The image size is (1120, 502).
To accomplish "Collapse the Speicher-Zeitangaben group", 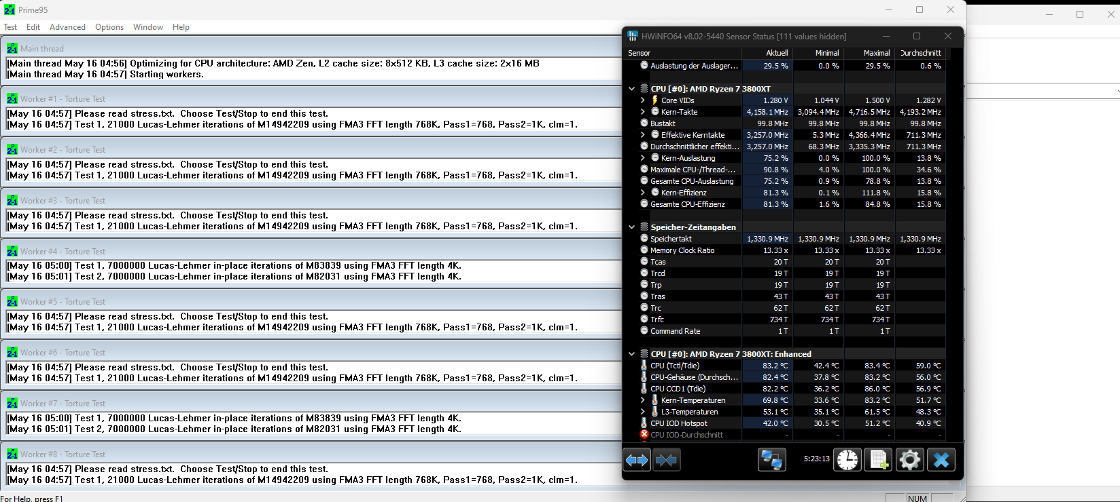I will click(631, 227).
